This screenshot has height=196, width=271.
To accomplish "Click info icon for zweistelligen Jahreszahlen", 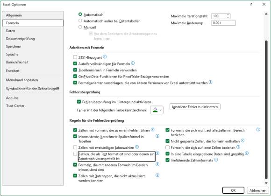I will click(137, 147).
